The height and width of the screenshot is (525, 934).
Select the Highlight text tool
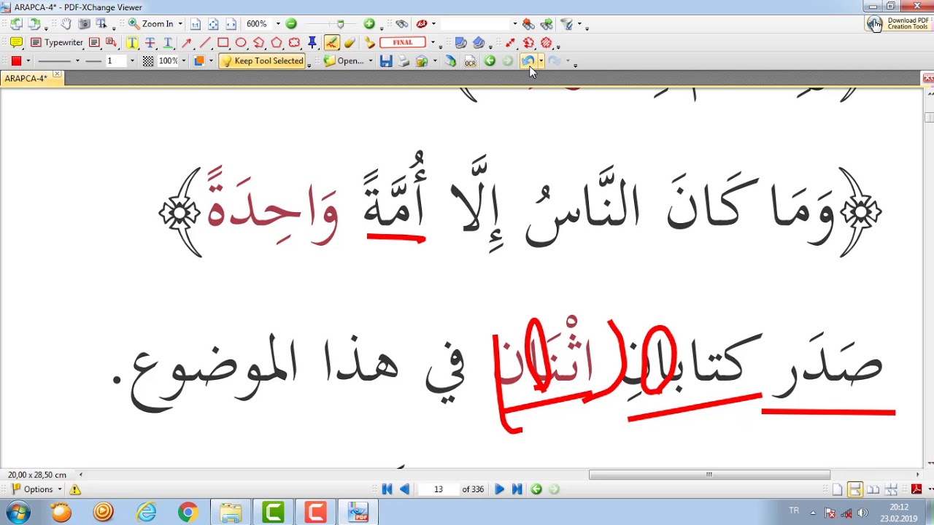tap(132, 43)
